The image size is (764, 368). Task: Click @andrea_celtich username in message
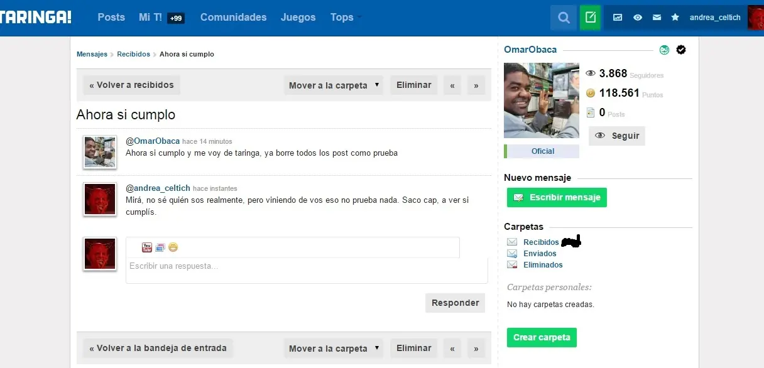158,188
